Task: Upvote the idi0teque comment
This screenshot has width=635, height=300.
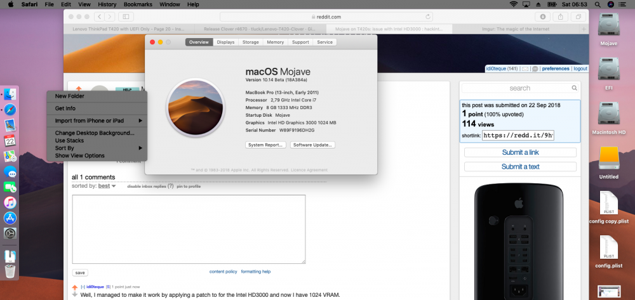Action: pyautogui.click(x=74, y=287)
